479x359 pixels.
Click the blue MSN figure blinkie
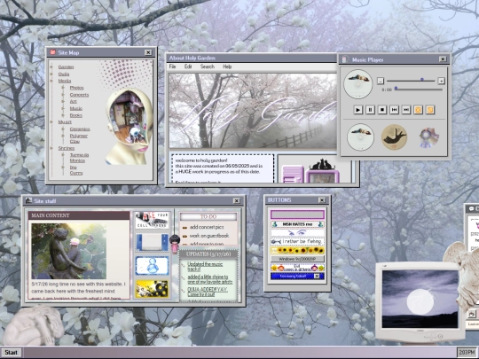[x=152, y=266]
